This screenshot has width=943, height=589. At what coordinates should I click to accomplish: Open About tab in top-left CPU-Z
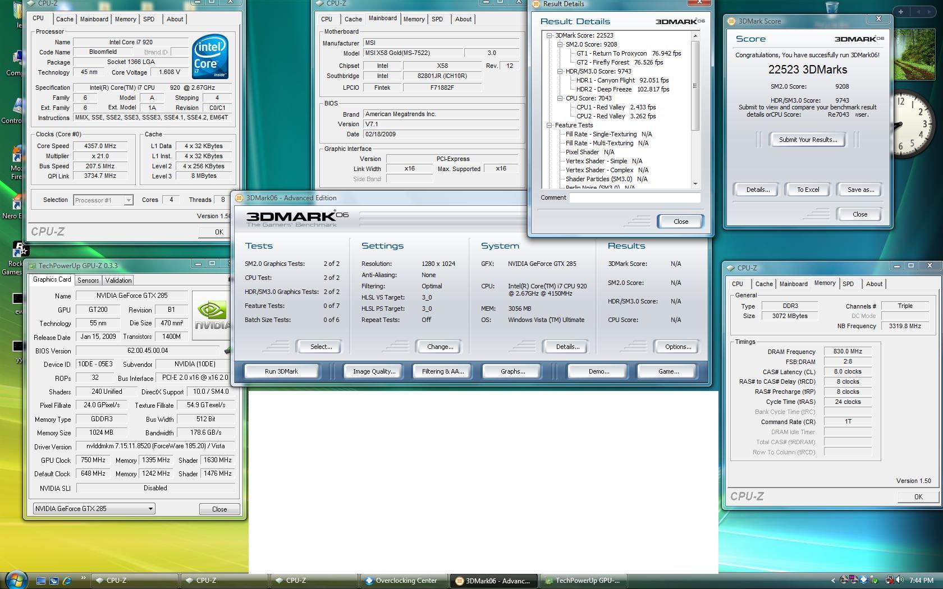pos(175,19)
